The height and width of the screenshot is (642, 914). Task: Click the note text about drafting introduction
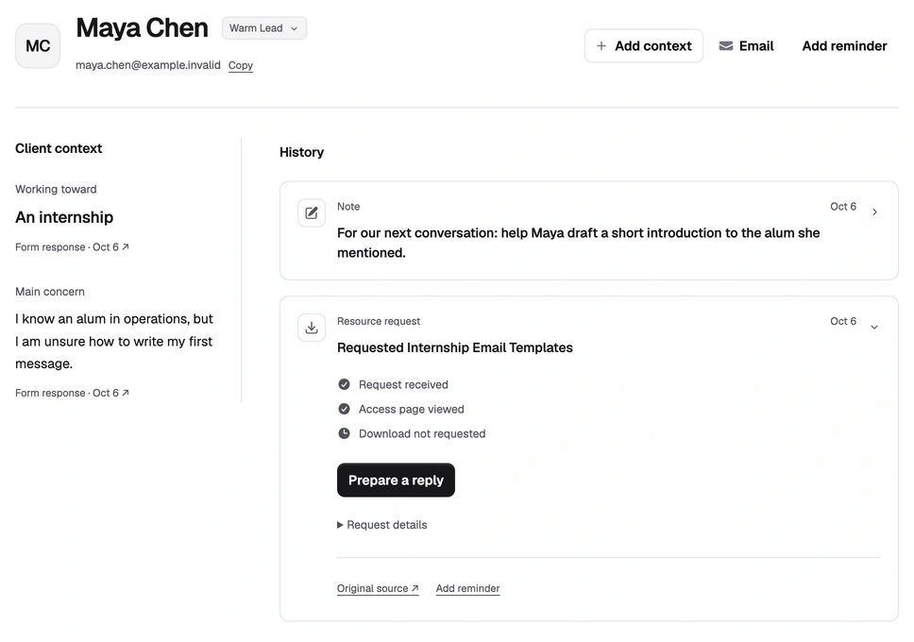pos(578,243)
